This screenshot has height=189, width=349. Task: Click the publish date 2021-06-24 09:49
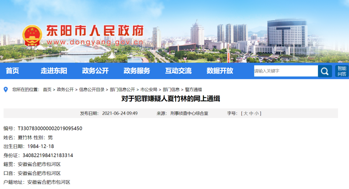coord(120,113)
